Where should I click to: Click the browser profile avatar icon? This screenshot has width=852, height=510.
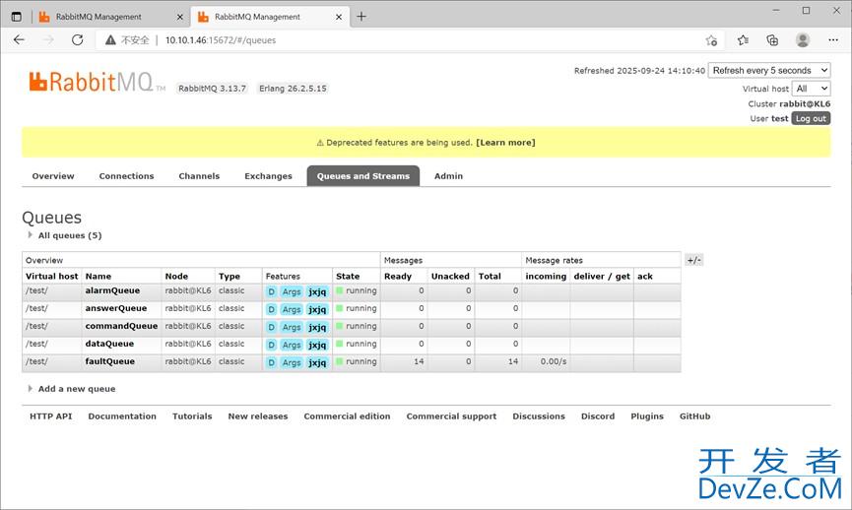(x=803, y=40)
